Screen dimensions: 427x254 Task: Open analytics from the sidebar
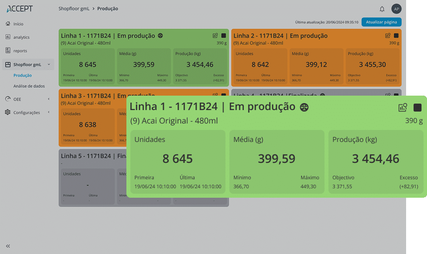click(21, 37)
